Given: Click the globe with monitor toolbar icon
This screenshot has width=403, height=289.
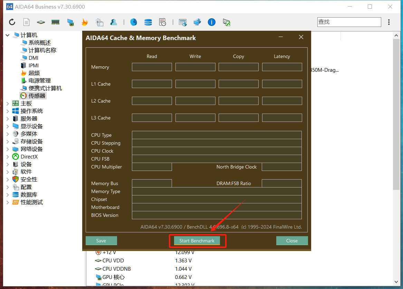Looking at the screenshot, I should (197, 22).
